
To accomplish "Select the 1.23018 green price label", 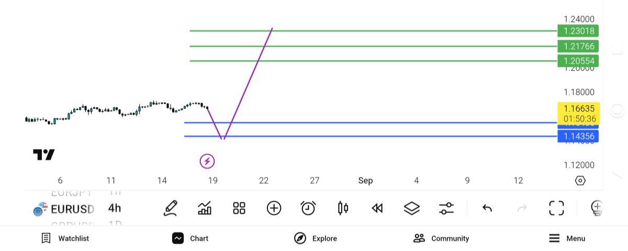I will pyautogui.click(x=578, y=31).
